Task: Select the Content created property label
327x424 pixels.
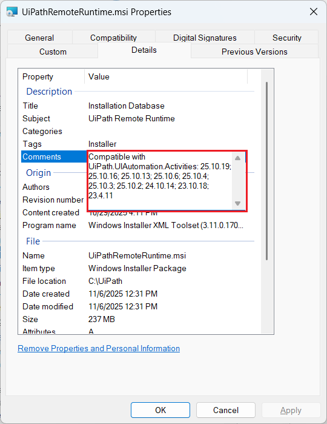Action: (51, 212)
